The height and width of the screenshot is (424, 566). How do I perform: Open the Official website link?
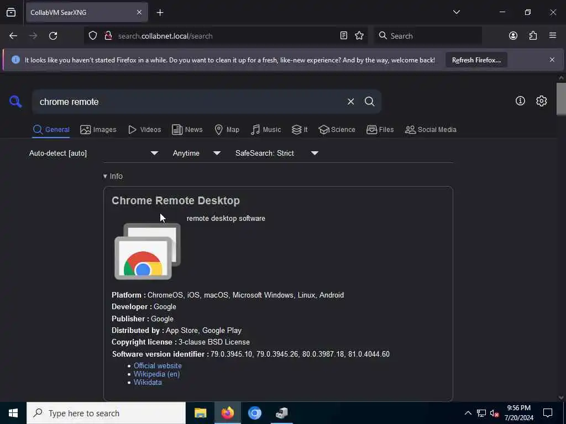coord(158,365)
